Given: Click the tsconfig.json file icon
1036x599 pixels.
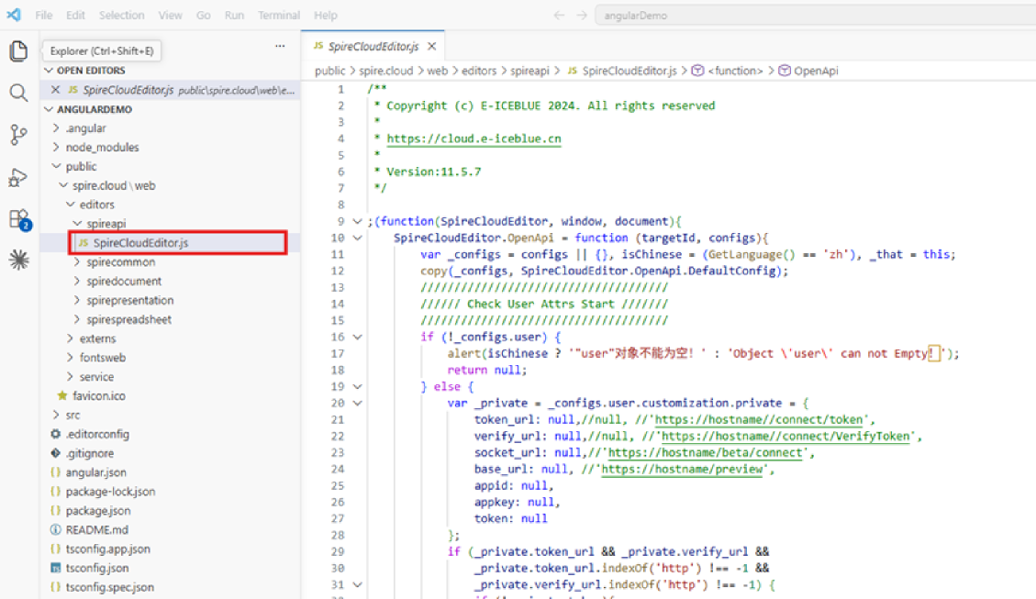Looking at the screenshot, I should pos(55,568).
